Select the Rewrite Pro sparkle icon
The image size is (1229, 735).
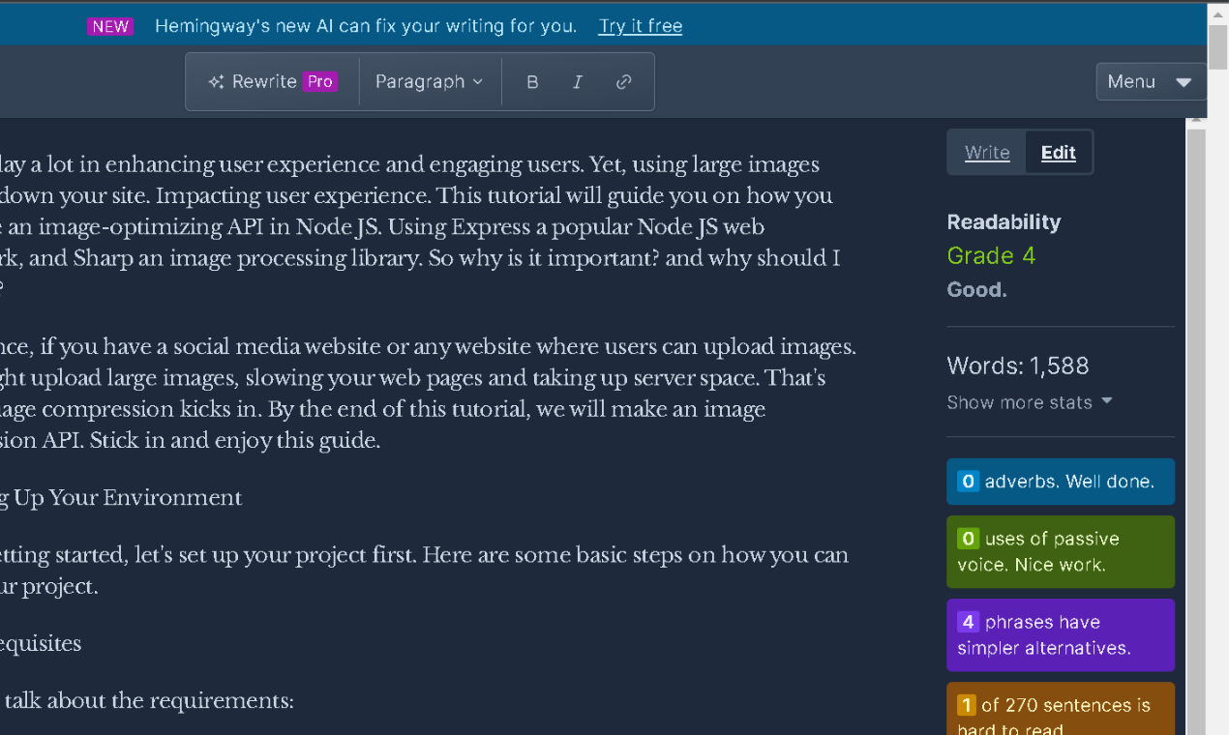point(215,81)
